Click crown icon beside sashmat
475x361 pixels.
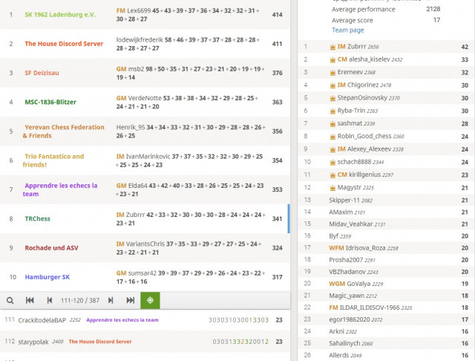pos(332,123)
